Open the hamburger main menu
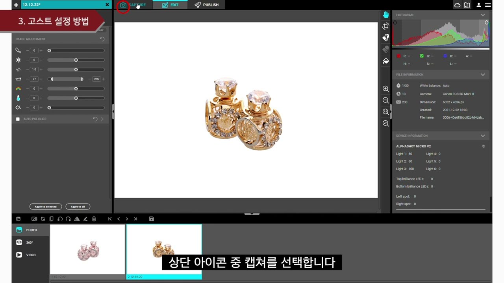Viewport: 504px width, 283px height. [488, 5]
